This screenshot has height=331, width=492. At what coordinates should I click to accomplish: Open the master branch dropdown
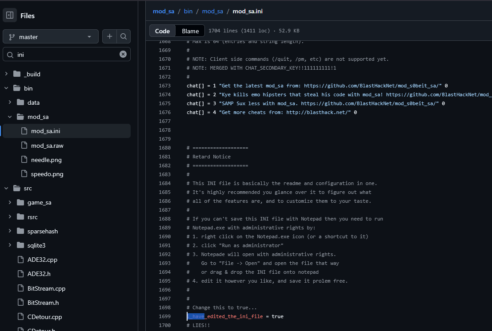51,37
